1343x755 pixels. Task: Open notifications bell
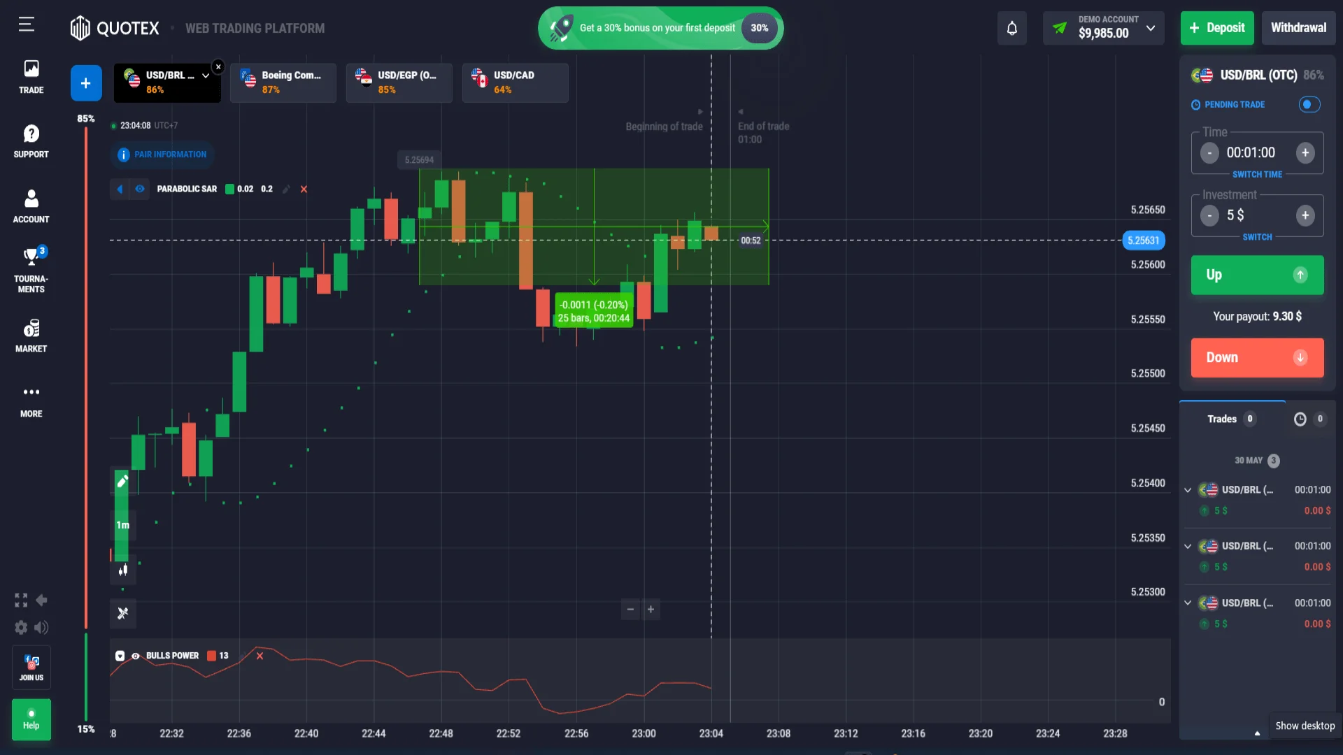(x=1011, y=28)
